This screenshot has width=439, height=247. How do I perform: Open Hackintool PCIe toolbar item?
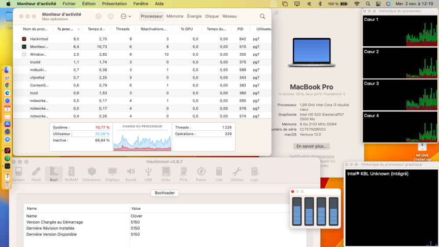pos(184,174)
